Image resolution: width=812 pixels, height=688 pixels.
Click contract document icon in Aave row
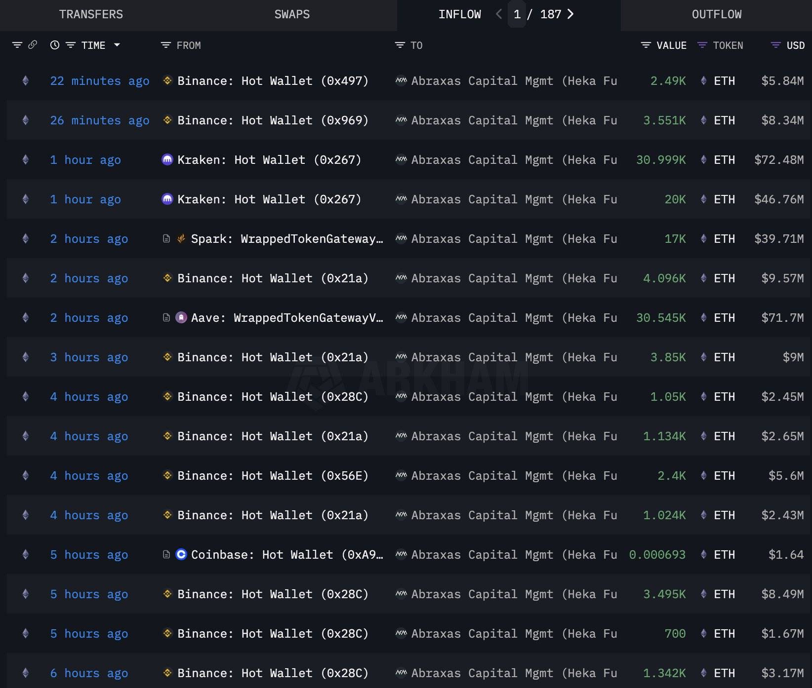click(x=166, y=317)
